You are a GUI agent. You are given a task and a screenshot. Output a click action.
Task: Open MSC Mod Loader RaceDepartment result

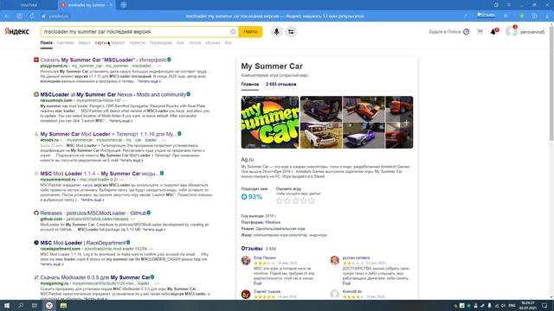(x=83, y=243)
